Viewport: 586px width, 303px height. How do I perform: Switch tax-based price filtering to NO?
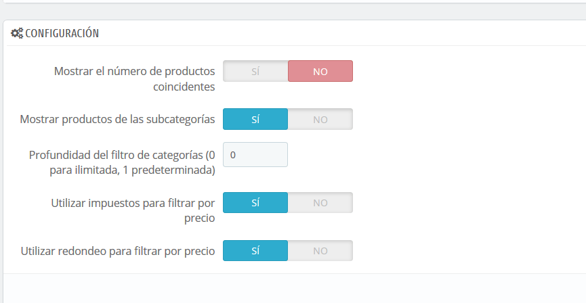pos(320,203)
